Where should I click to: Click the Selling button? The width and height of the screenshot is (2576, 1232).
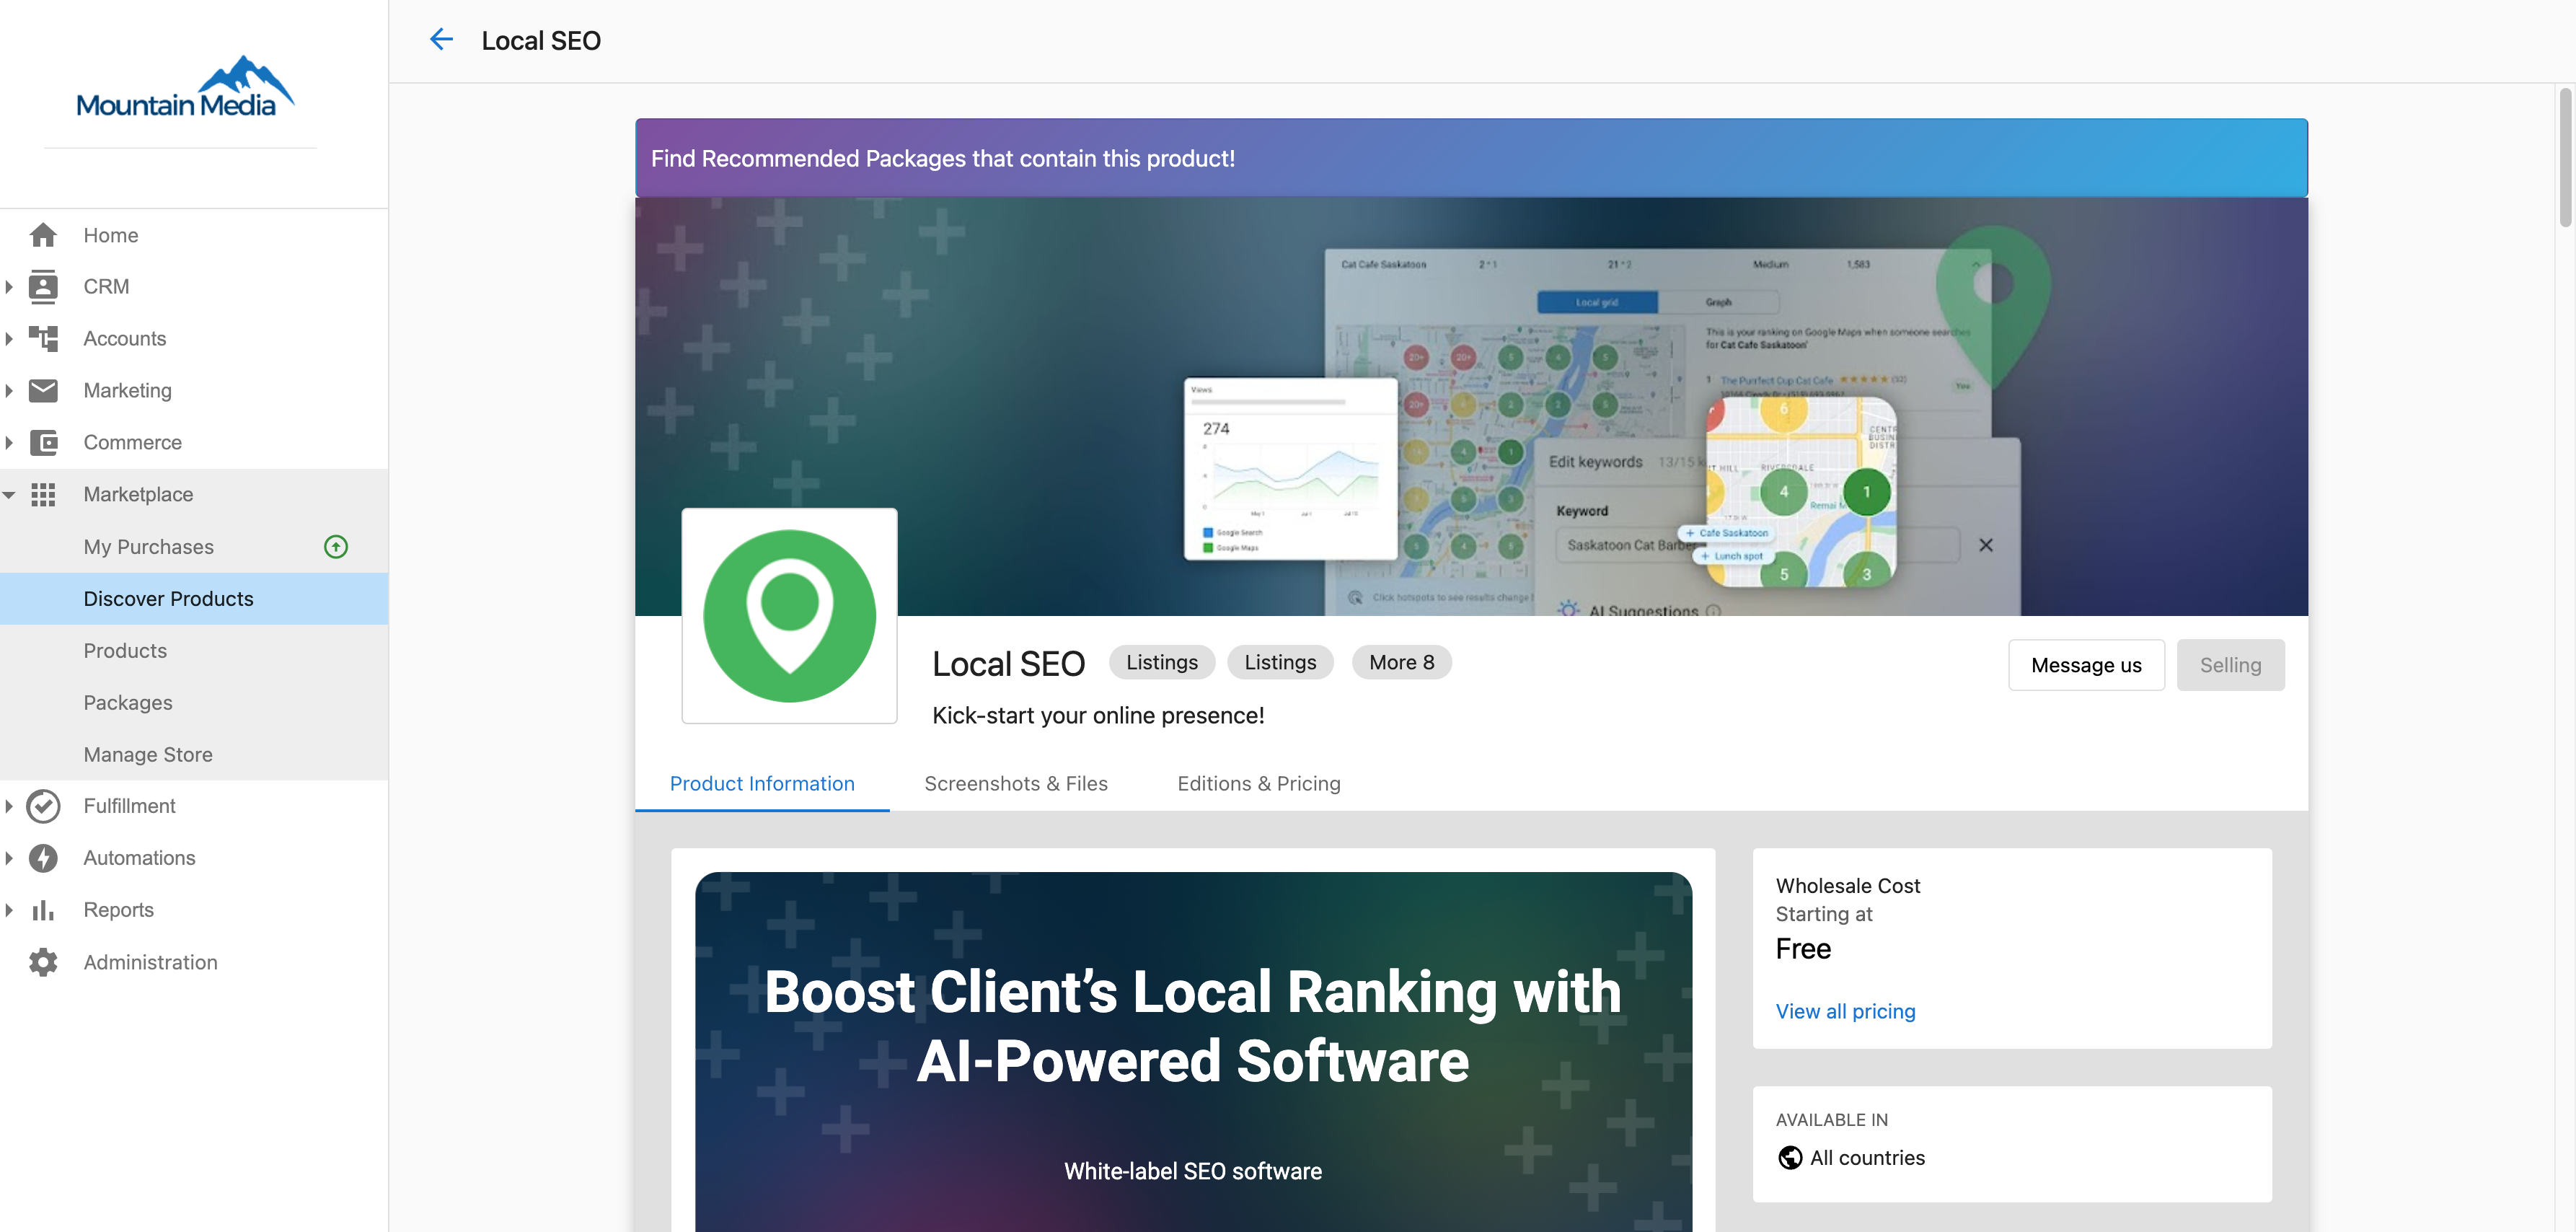2230,665
